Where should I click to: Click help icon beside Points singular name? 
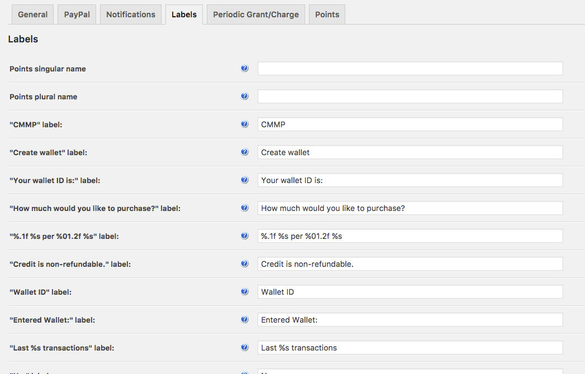[244, 69]
